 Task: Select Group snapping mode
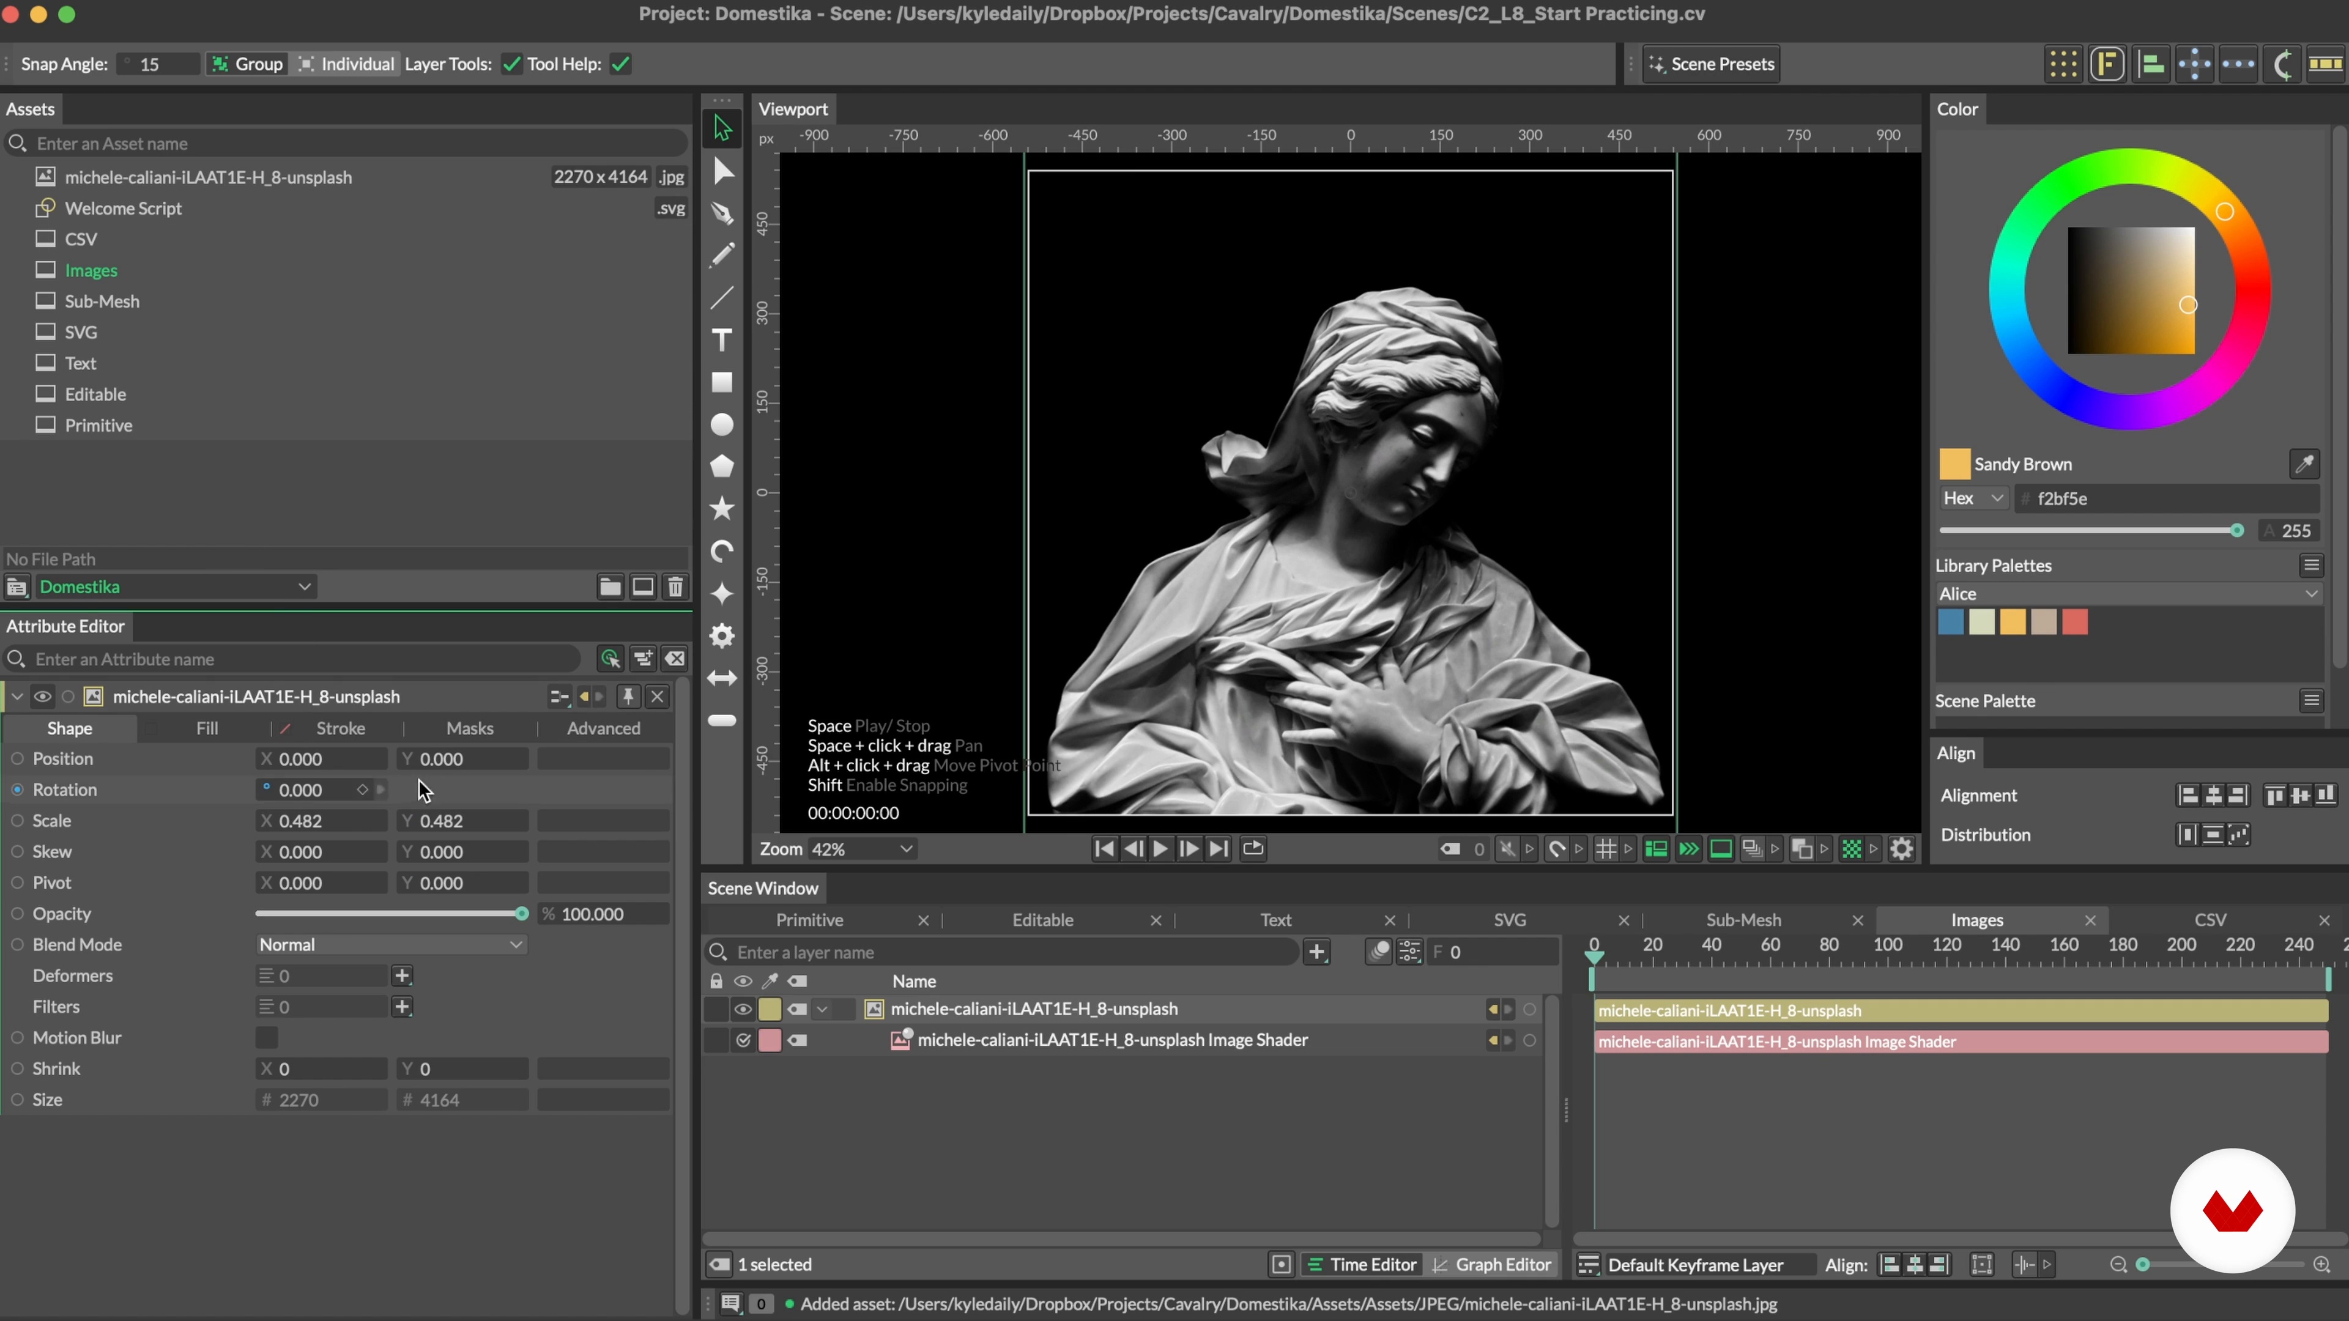pyautogui.click(x=247, y=64)
